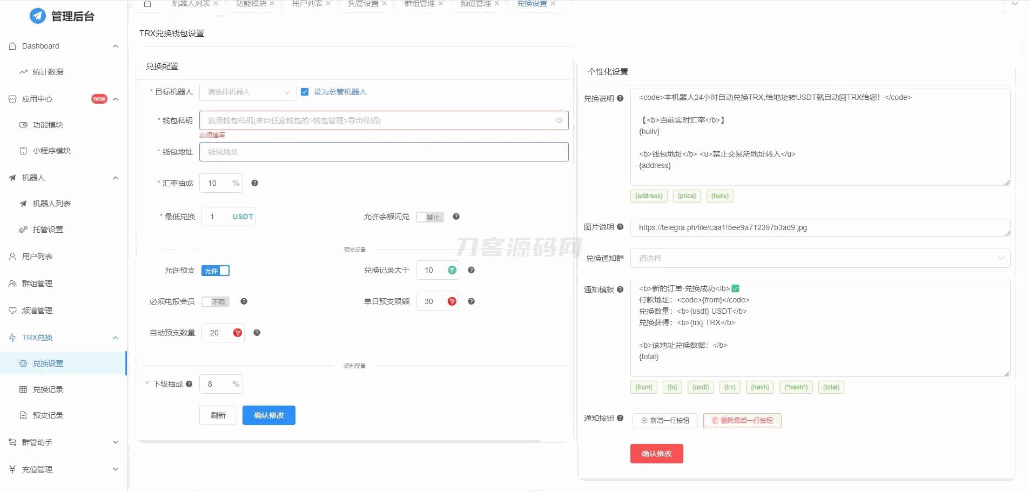The image size is (1029, 492).
Task: Click help icon beside 通知按钮 label
Action: 620,418
